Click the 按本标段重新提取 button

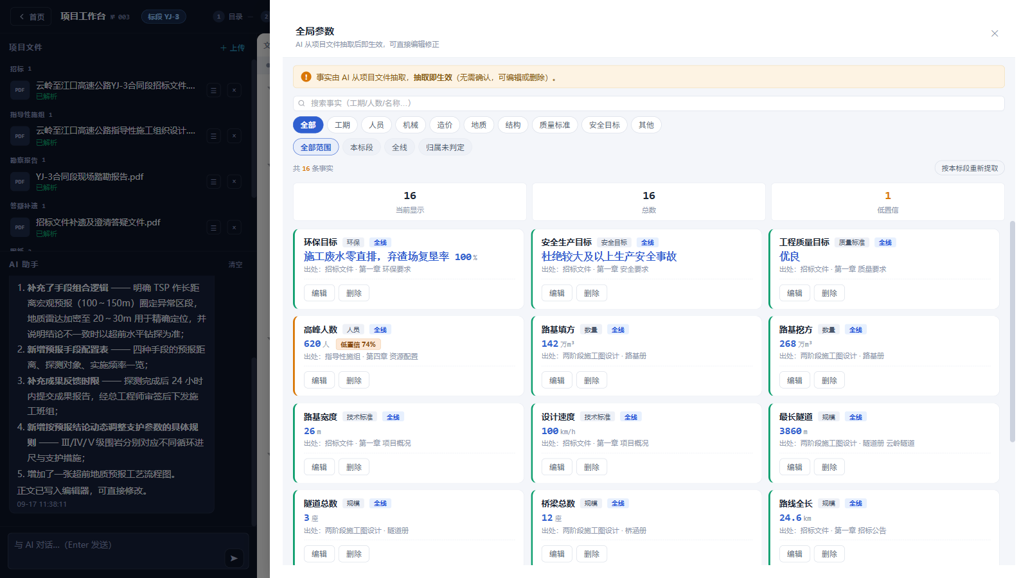[x=970, y=168]
